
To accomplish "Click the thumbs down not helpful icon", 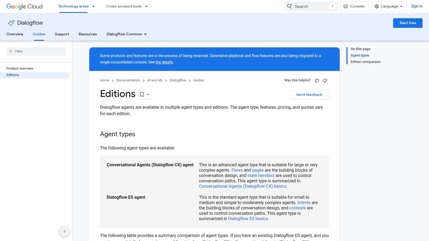I will tap(325, 80).
